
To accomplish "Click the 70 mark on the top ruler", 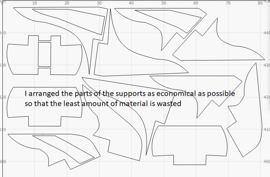I will pos(228,3).
